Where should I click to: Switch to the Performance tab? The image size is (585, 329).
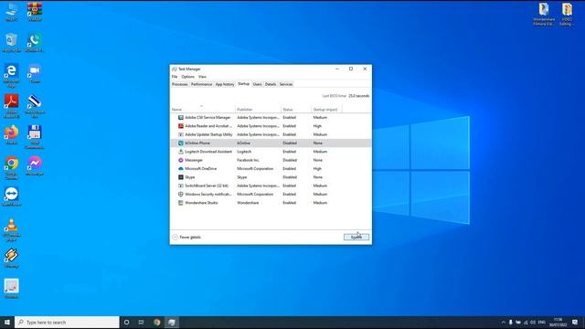(x=201, y=84)
